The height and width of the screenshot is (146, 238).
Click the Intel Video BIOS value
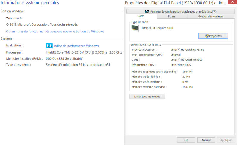coord(181,65)
